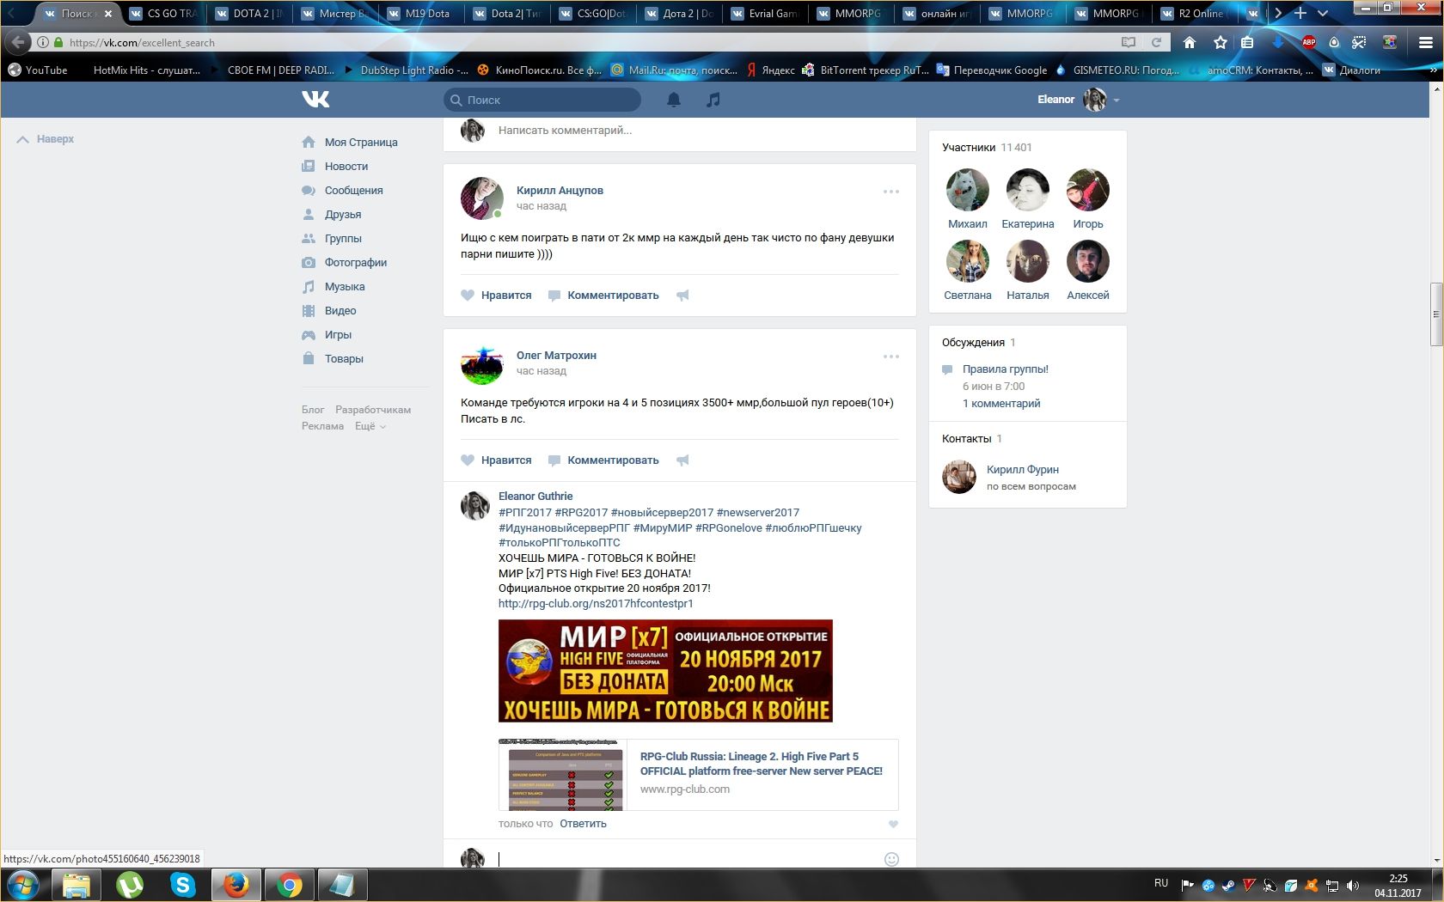
Task: Click share megaphone on Кирилл Анцупов's post
Action: click(x=682, y=296)
